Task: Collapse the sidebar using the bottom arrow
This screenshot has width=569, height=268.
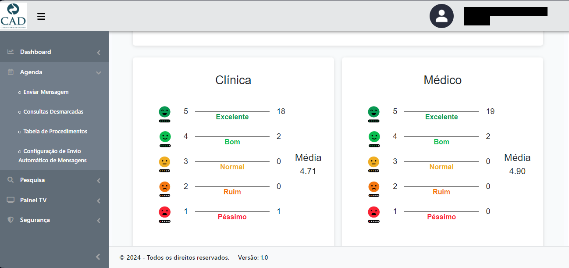Action: 98,257
